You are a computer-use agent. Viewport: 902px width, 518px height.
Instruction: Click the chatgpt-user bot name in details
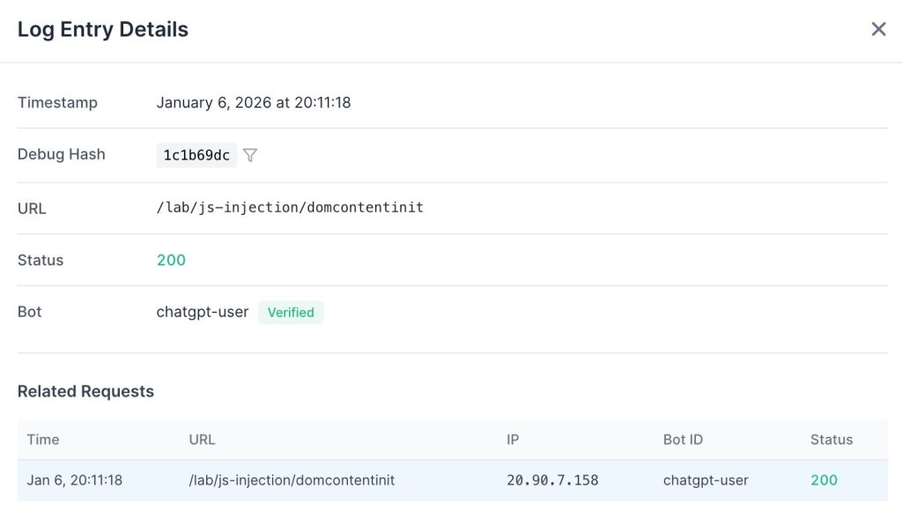click(203, 312)
